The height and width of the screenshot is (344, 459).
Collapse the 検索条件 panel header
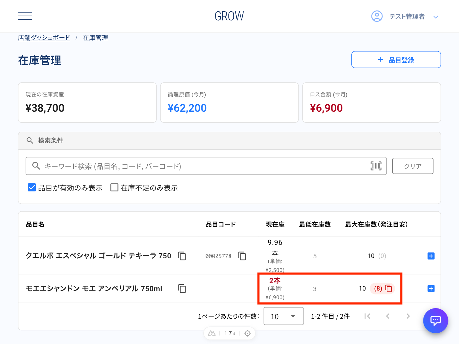[229, 141]
